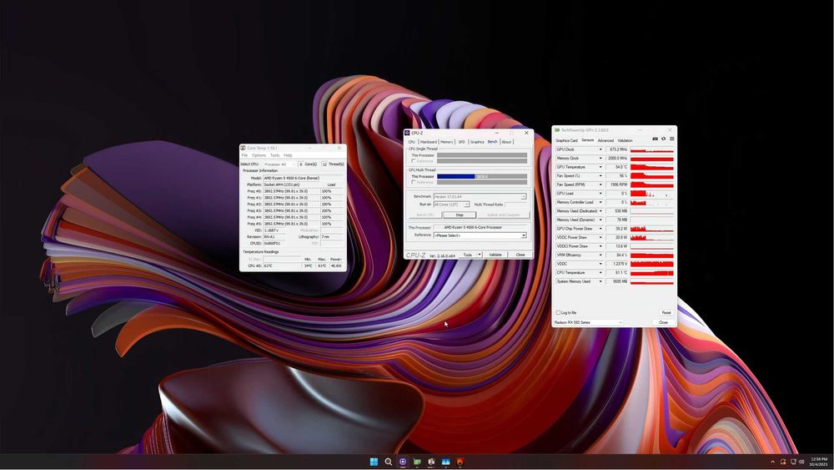Open the CPU-Z Benchmark version dropdown
Image resolution: width=834 pixels, height=470 pixels.
480,196
